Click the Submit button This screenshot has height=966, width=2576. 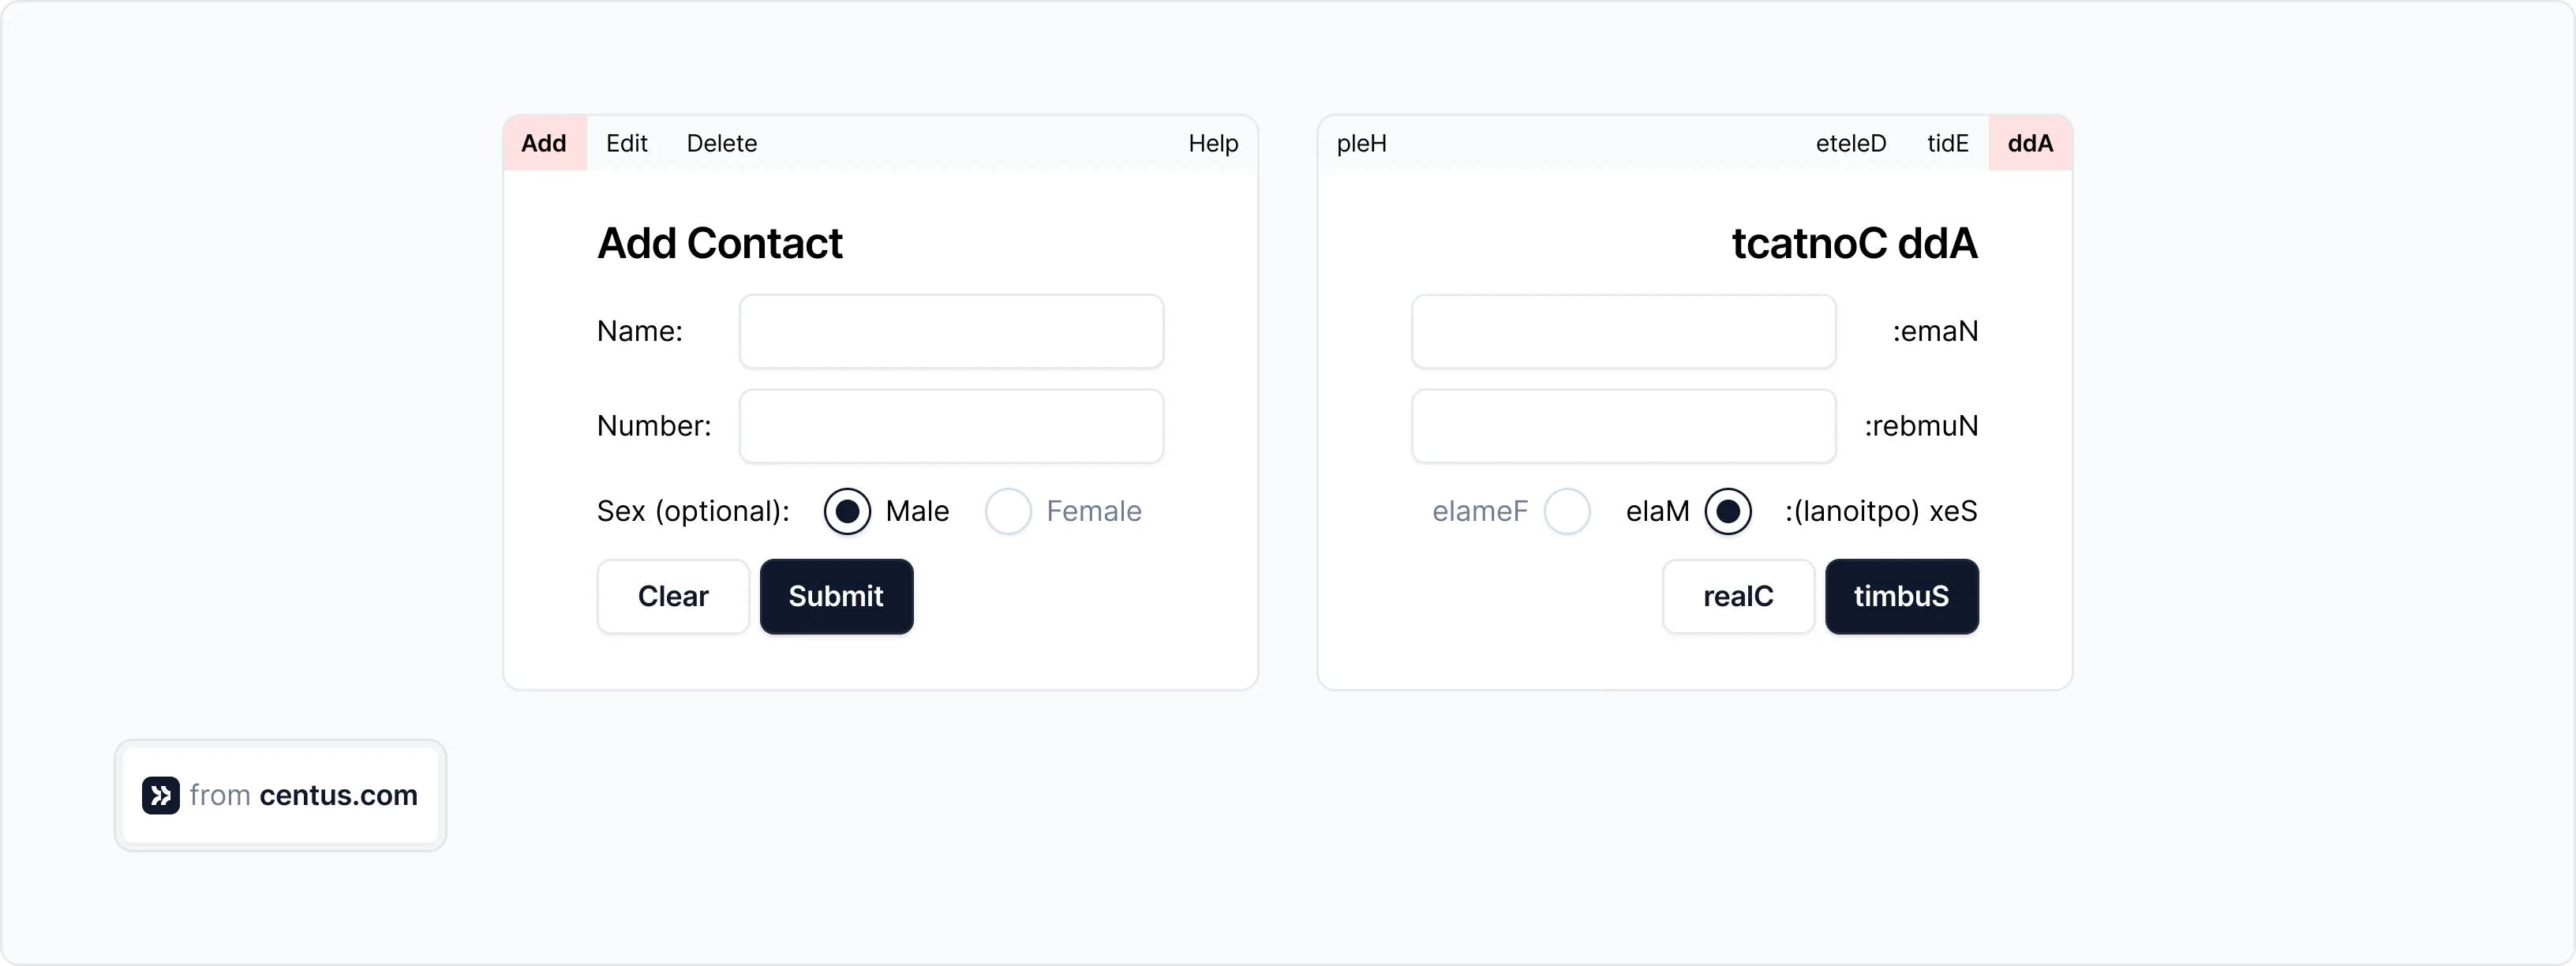click(836, 596)
